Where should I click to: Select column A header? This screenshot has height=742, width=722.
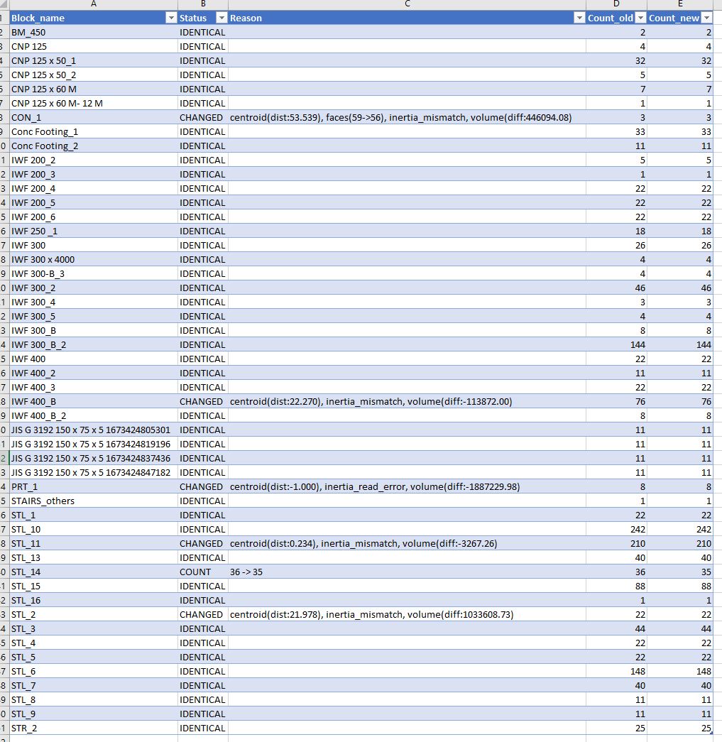tap(93, 4)
